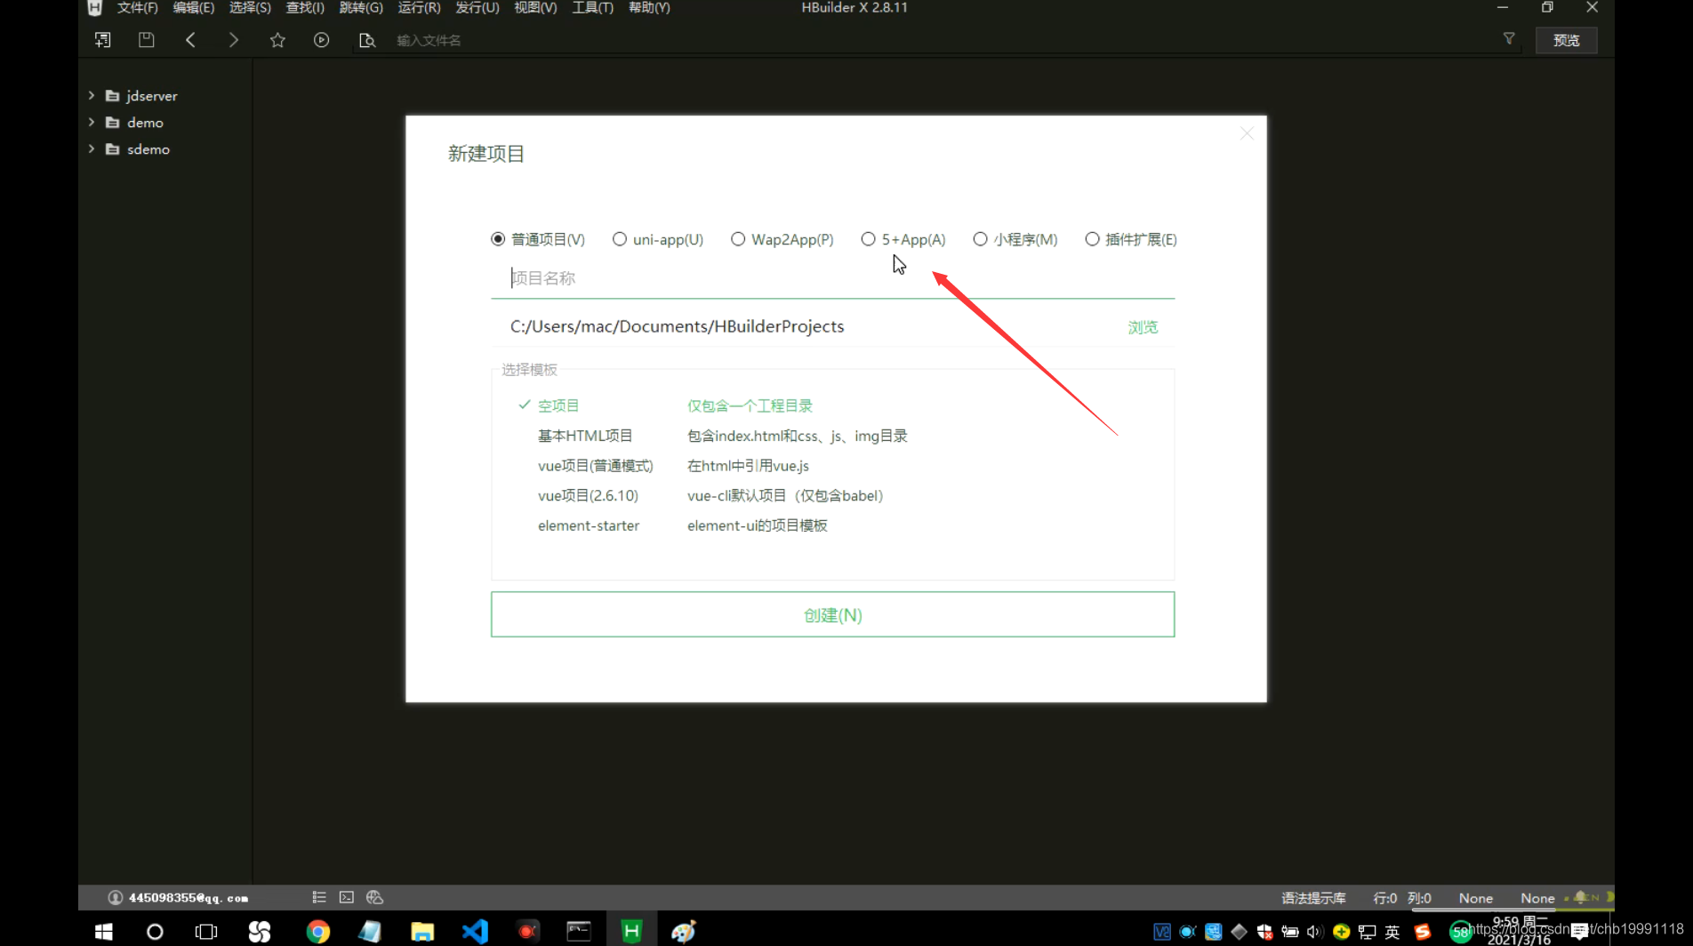Go forward with the right arrow icon
Viewport: 1693px width, 946px height.
[233, 40]
